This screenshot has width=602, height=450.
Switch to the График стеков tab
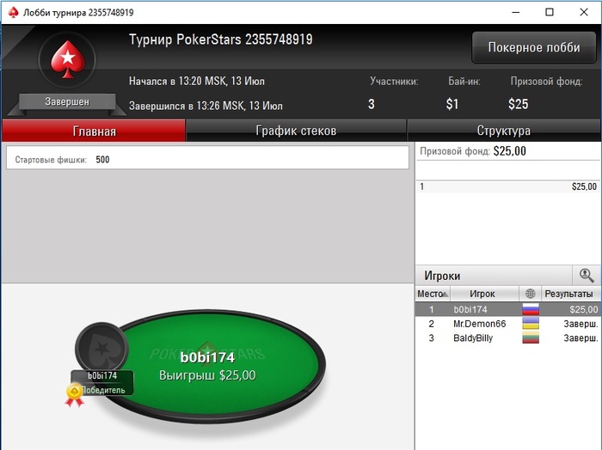click(296, 131)
